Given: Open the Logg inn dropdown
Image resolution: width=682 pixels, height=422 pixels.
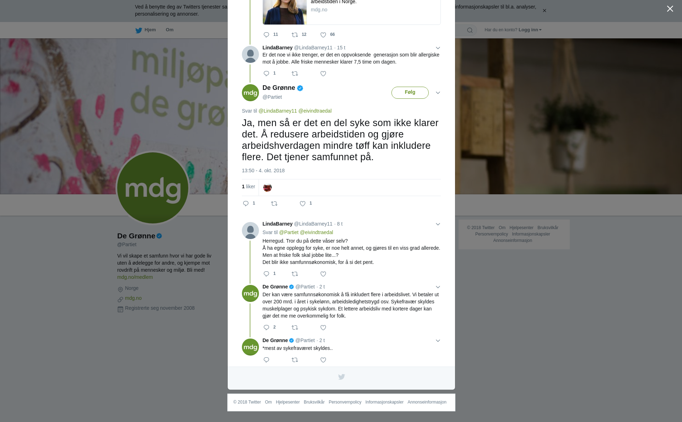Looking at the screenshot, I should 530,30.
